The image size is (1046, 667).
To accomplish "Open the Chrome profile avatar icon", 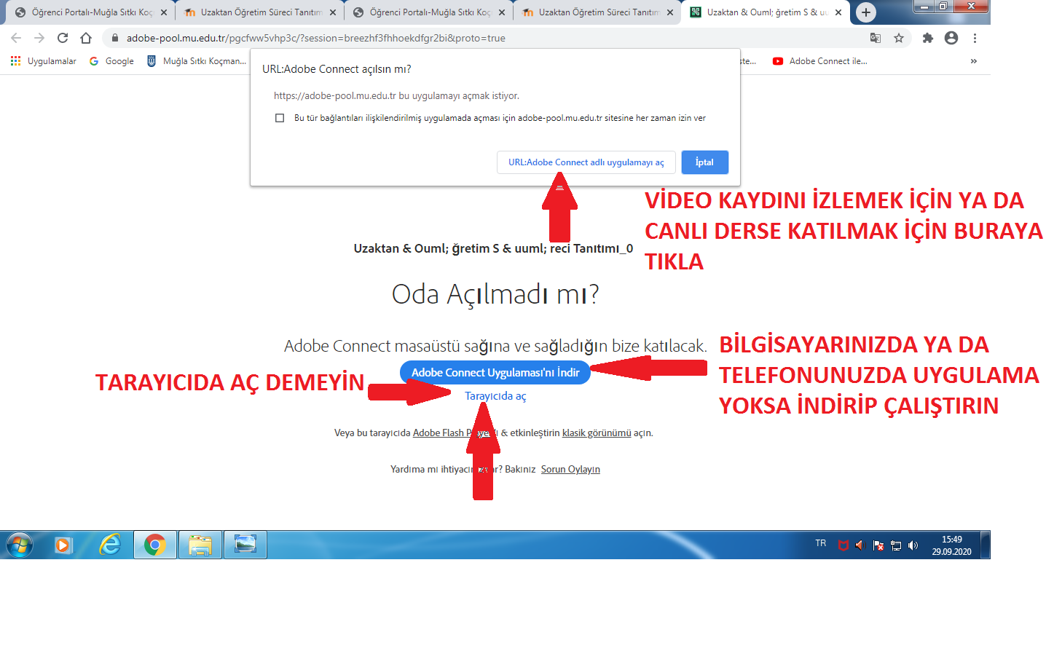I will pyautogui.click(x=951, y=38).
